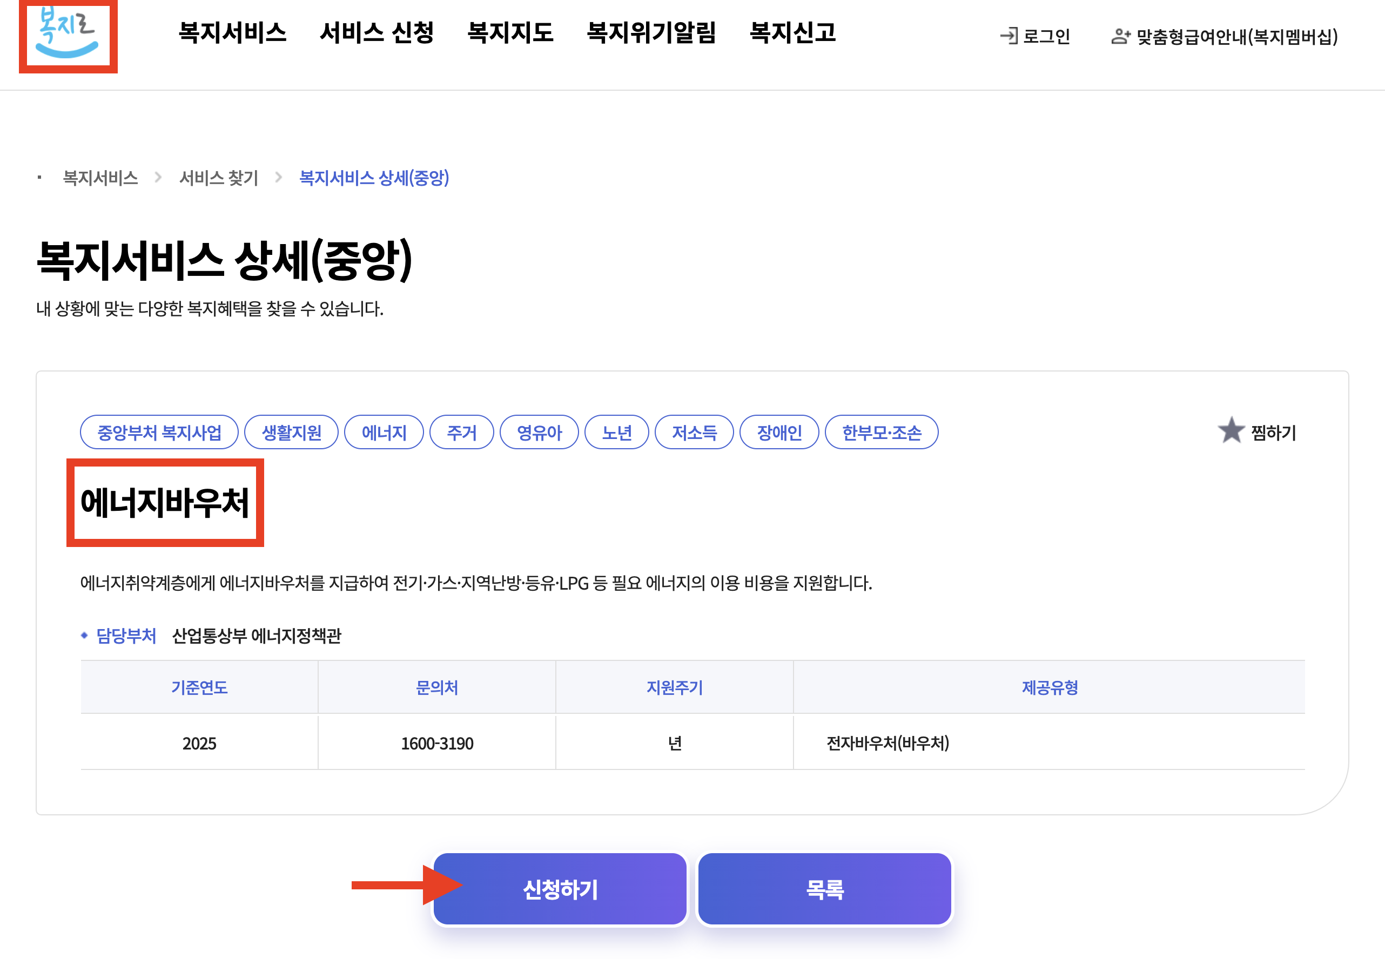Open the 복지서비스 main menu
The height and width of the screenshot is (959, 1385).
232,32
